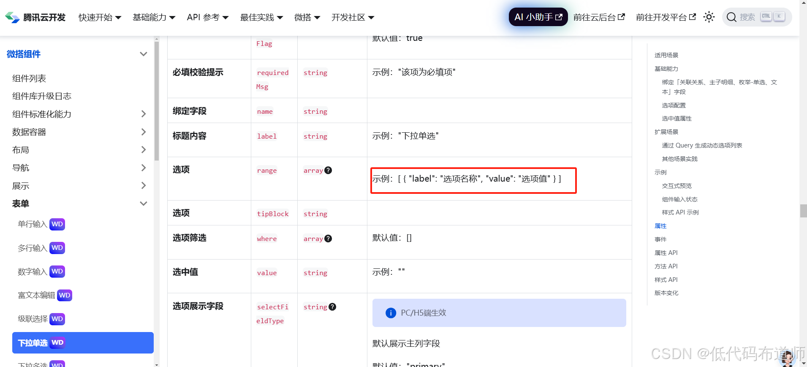This screenshot has width=807, height=367.
Task: Open 多行输入 component page
Action: tap(33, 248)
